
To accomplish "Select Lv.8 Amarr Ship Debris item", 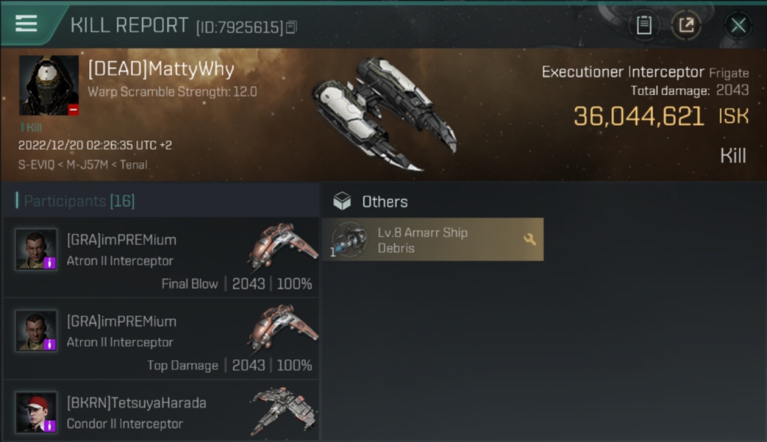I will (433, 240).
